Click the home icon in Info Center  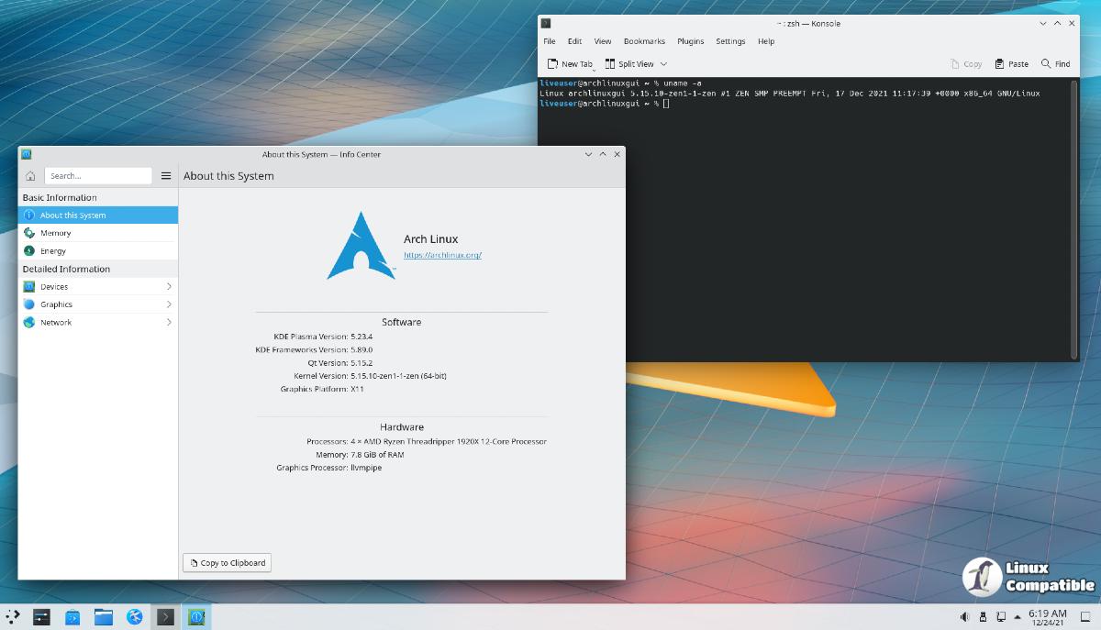coord(30,176)
